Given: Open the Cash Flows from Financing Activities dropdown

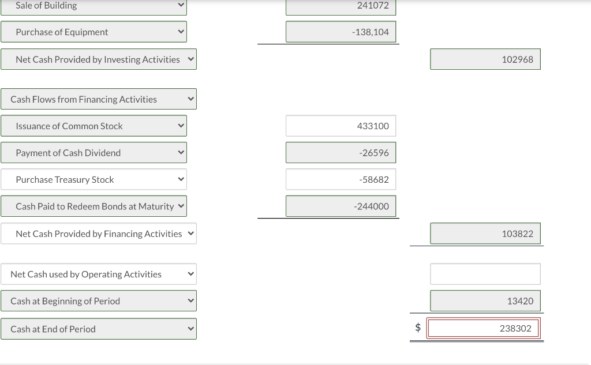Looking at the screenshot, I should [x=99, y=99].
